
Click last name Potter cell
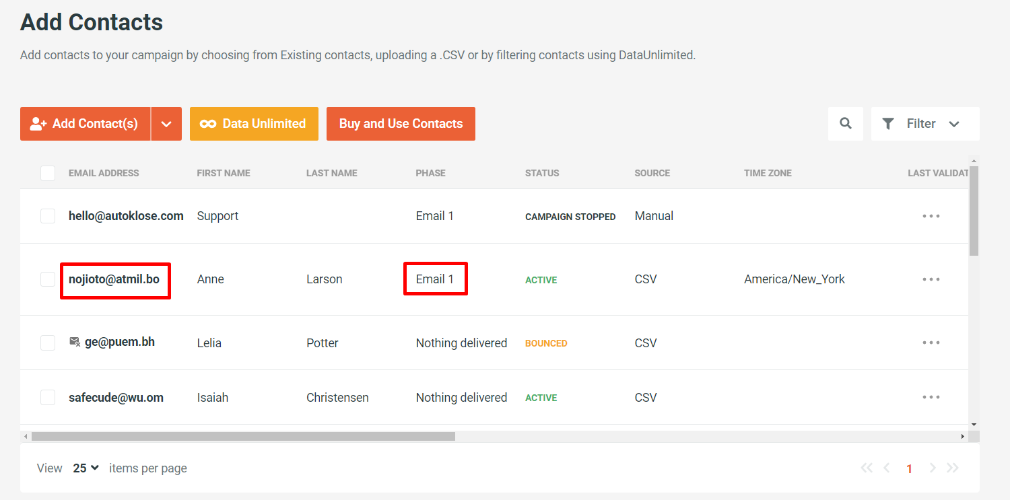(x=323, y=343)
